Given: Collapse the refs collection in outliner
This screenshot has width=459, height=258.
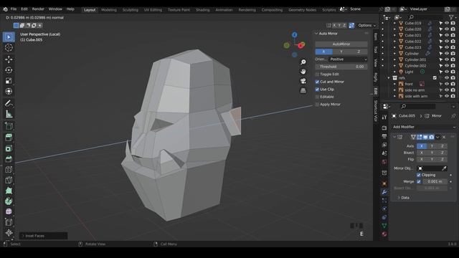Looking at the screenshot, I should (389, 78).
